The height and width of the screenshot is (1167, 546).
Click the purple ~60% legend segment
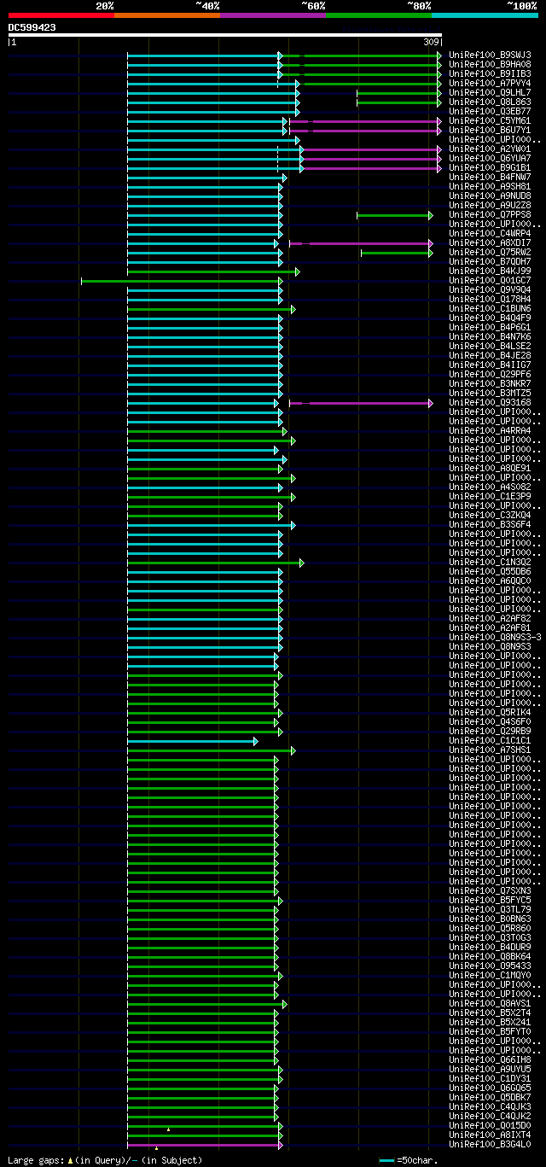click(x=273, y=15)
